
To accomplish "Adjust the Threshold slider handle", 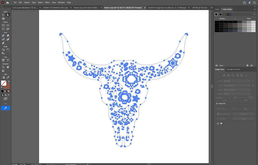I will pos(235,98).
